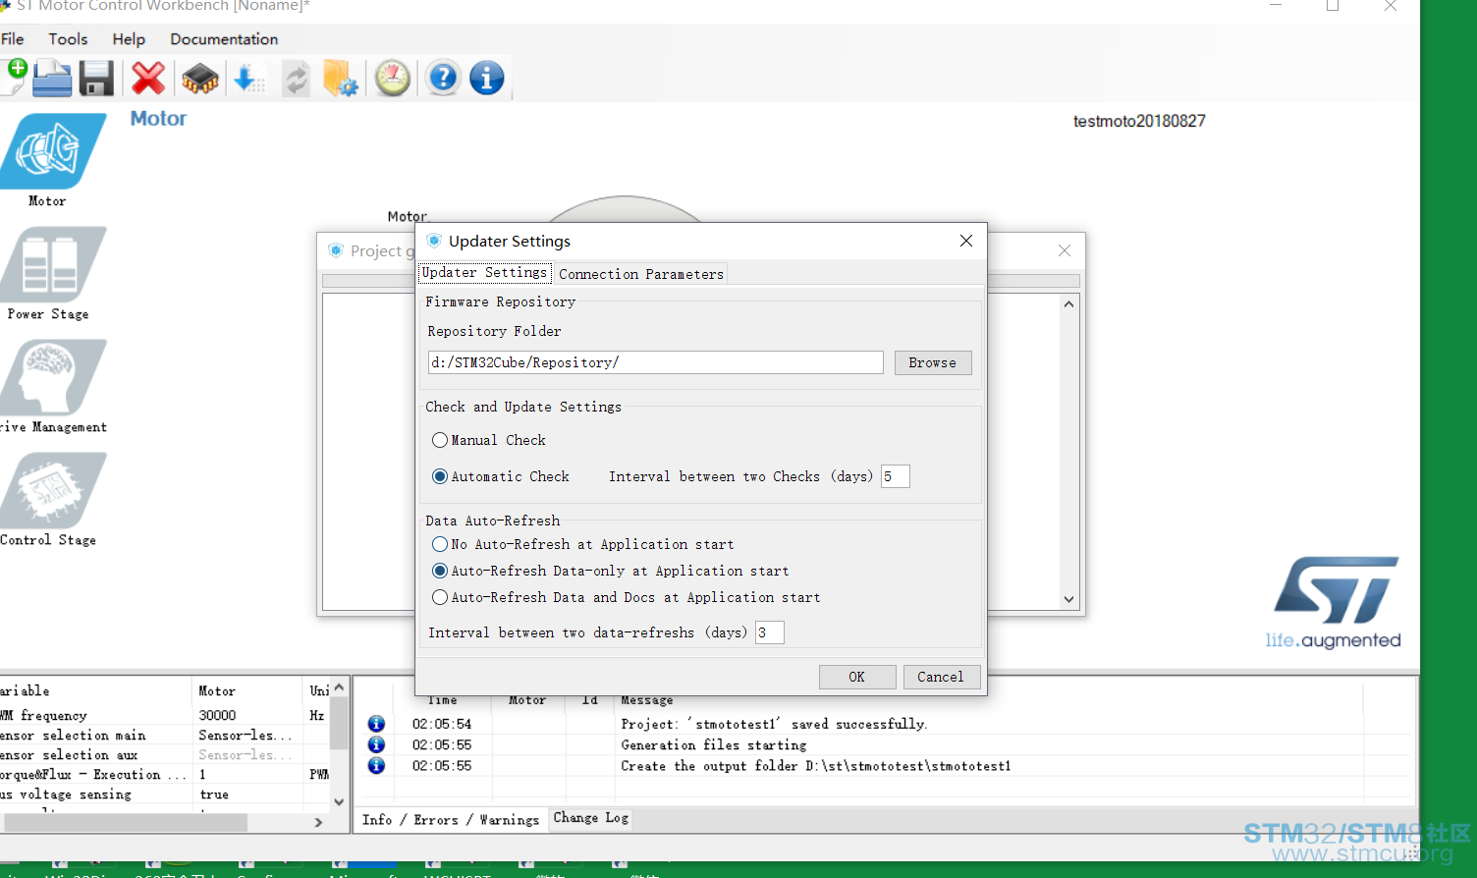Click the microchip toolbar icon

coord(200,79)
